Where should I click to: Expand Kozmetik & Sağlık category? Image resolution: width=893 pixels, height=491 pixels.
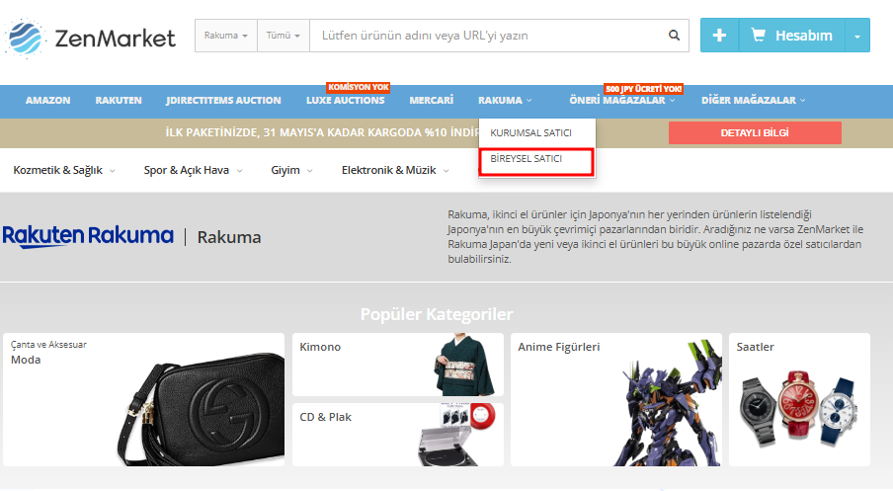coord(64,170)
